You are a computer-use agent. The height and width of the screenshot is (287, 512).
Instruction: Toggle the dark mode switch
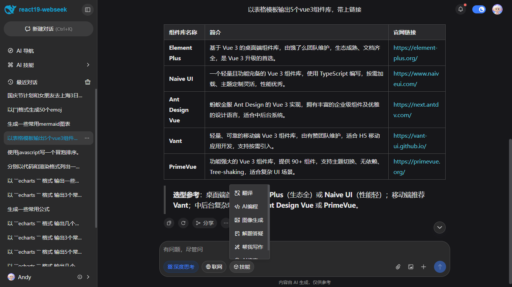click(479, 9)
